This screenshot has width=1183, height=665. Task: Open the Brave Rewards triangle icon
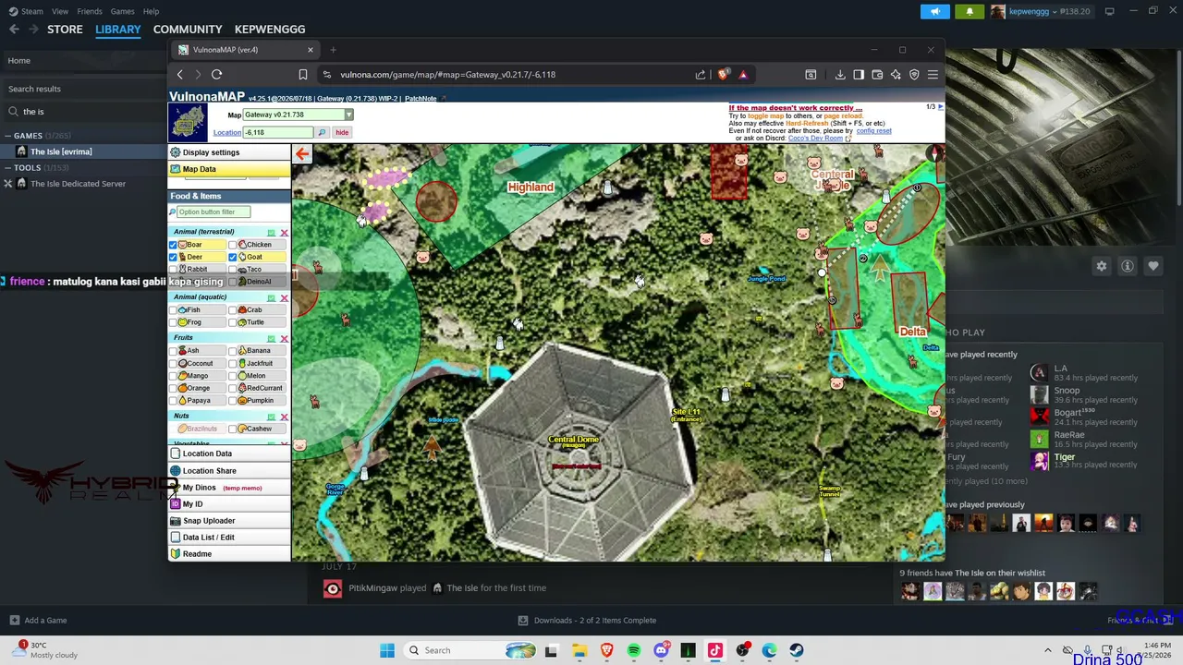[x=743, y=75]
